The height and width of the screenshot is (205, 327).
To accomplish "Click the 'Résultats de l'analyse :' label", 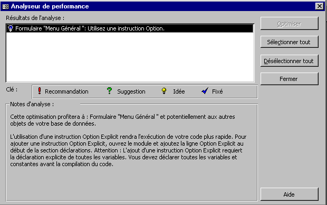I will [x=35, y=18].
